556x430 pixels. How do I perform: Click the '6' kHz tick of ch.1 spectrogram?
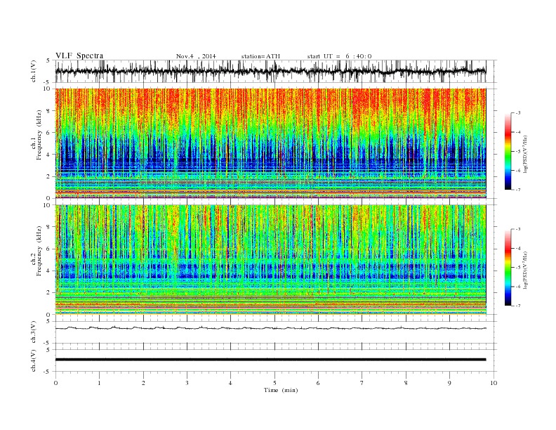[x=49, y=133]
